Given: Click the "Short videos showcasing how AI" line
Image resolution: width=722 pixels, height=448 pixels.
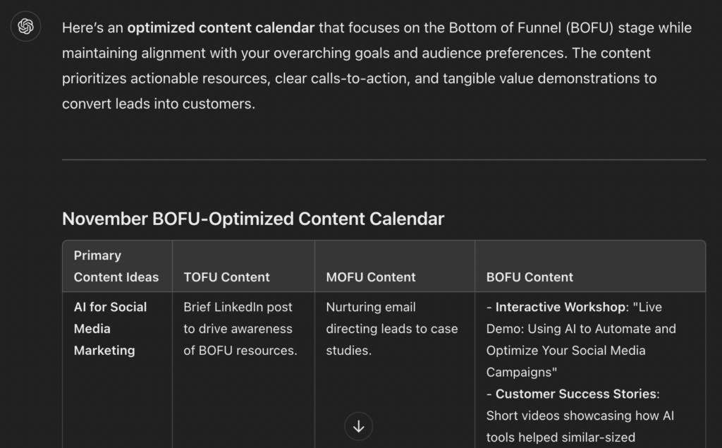Looking at the screenshot, I should [x=580, y=416].
